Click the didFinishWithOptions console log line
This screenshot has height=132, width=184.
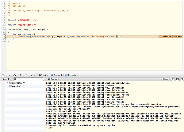[88, 83]
